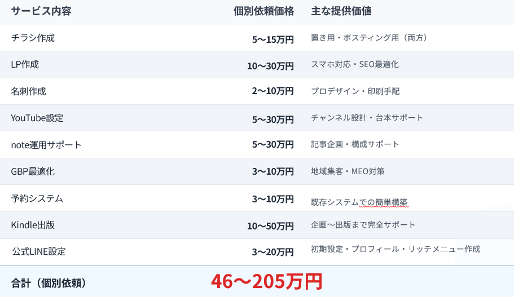Click the red 46〜205万円 total price

point(266,281)
